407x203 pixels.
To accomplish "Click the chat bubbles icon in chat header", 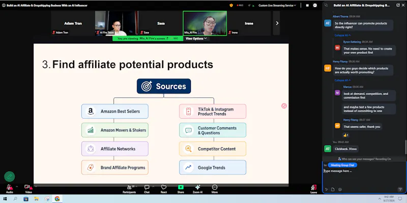I will pyautogui.click(x=326, y=5).
